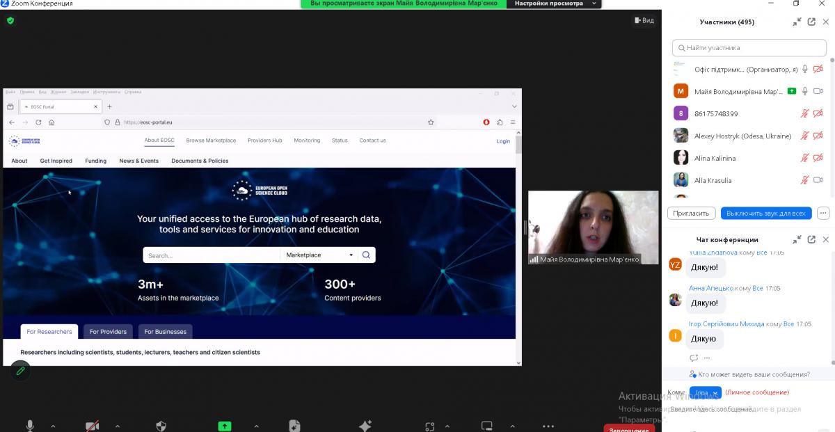This screenshot has width=835, height=432.
Task: Click the EOSC logo in site header
Action: [26, 141]
